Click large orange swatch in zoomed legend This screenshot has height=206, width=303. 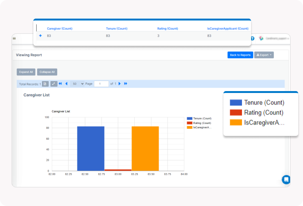click(x=236, y=123)
